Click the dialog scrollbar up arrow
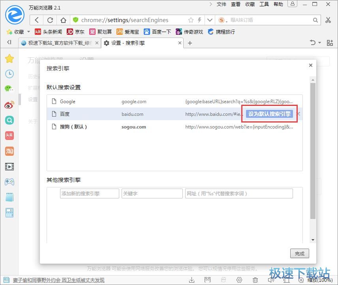Image resolution: width=338 pixels, height=285 pixels. 313,80
